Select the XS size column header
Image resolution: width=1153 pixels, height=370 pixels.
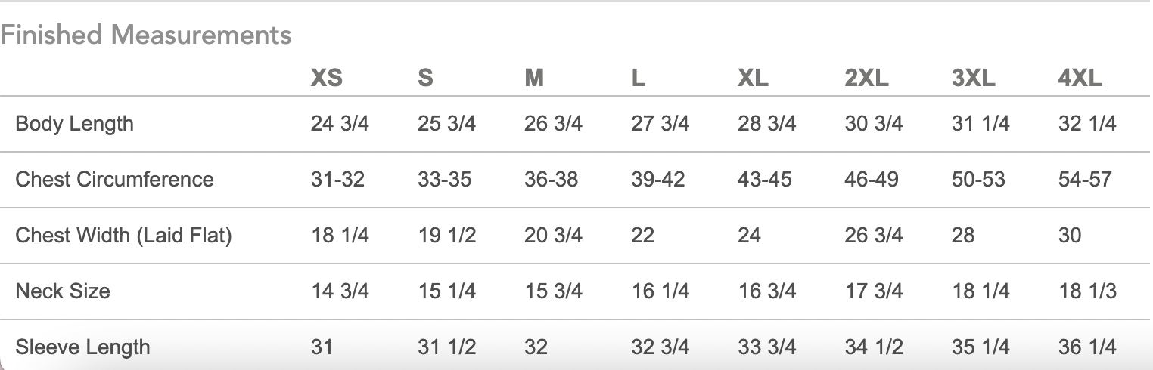(x=326, y=78)
